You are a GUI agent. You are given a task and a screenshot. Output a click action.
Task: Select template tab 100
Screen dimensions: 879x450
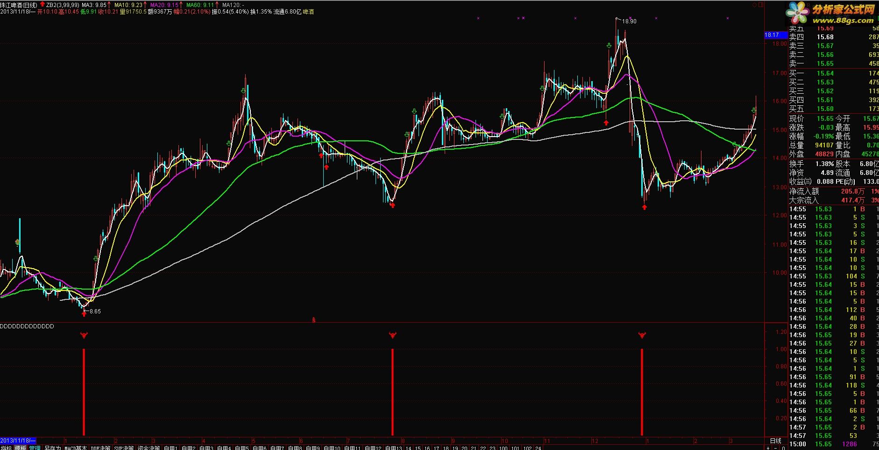coord(503,448)
